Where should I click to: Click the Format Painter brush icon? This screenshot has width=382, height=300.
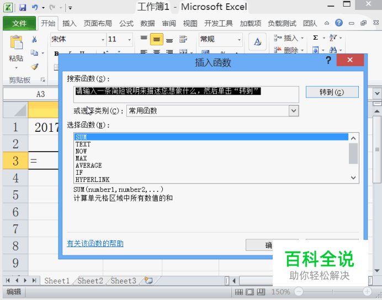[35, 66]
